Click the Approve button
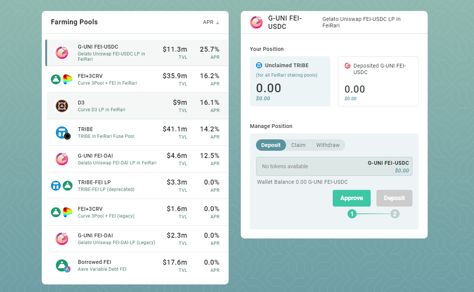 tap(352, 198)
